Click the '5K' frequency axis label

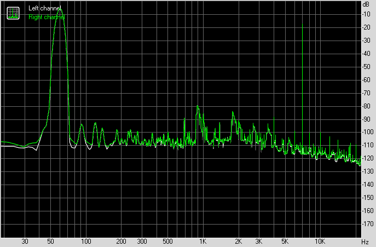pos(285,242)
